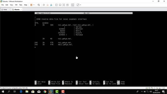The image size is (167, 94).
Task: Open the View menu
Action: pyautogui.click(x=11, y=5)
